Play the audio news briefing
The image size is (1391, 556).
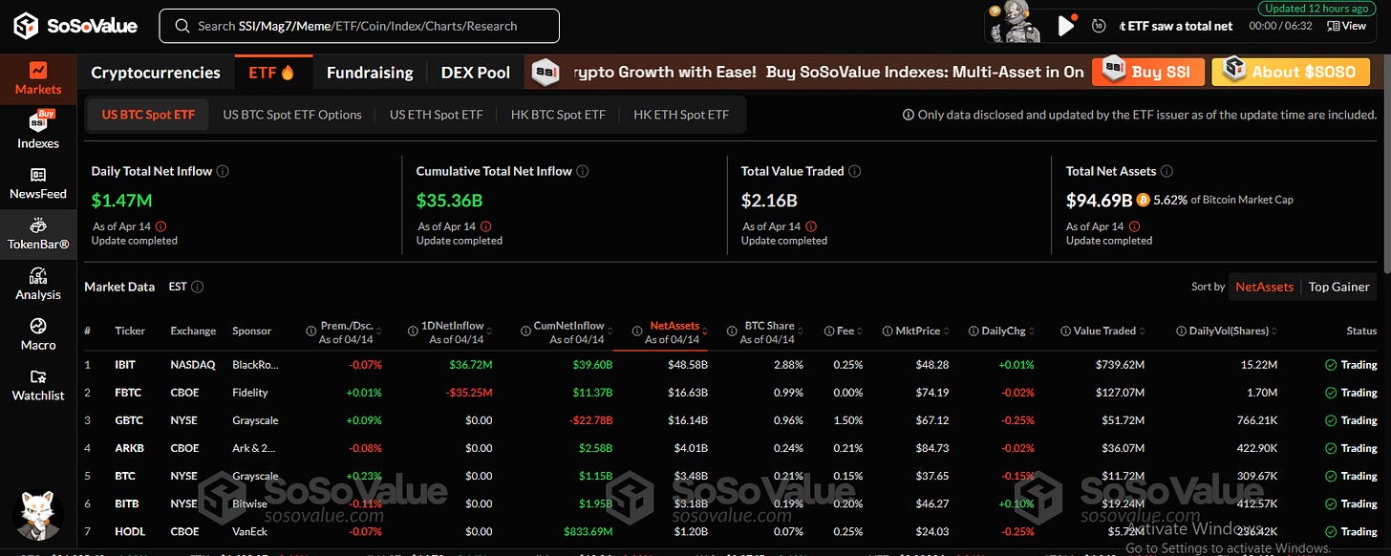point(1066,26)
